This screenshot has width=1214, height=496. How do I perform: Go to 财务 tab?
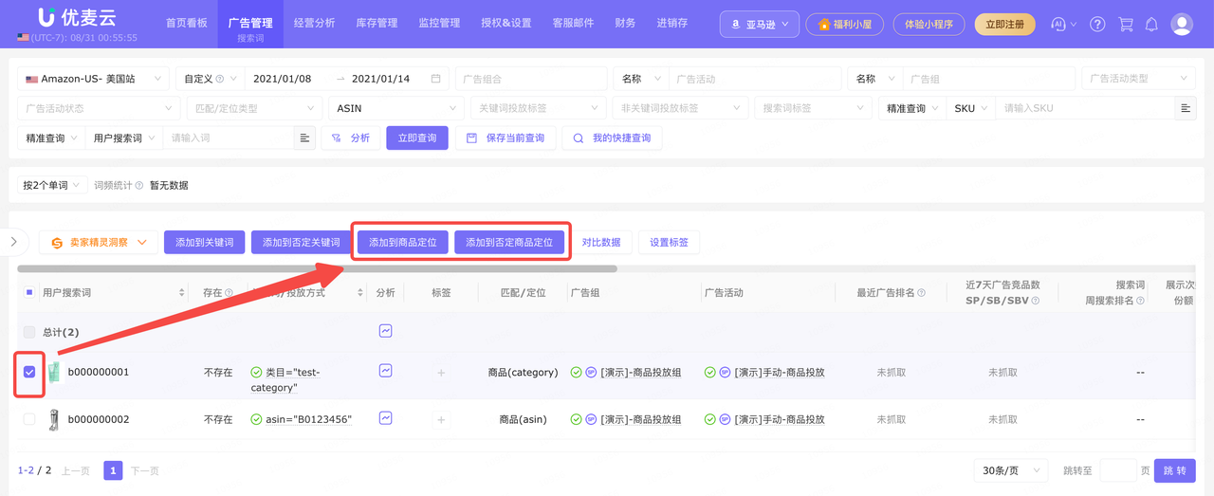coord(625,23)
